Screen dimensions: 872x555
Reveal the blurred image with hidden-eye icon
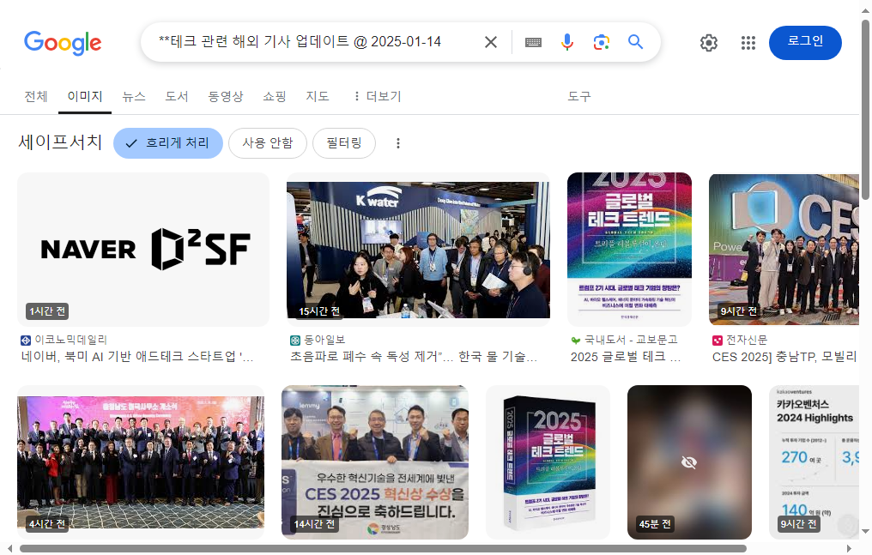point(689,462)
